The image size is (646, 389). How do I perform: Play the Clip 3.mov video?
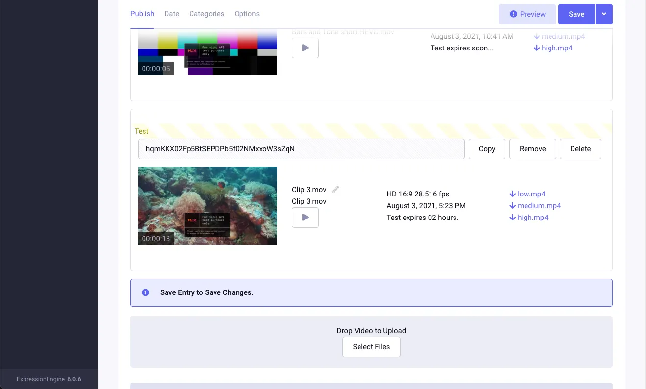(305, 218)
